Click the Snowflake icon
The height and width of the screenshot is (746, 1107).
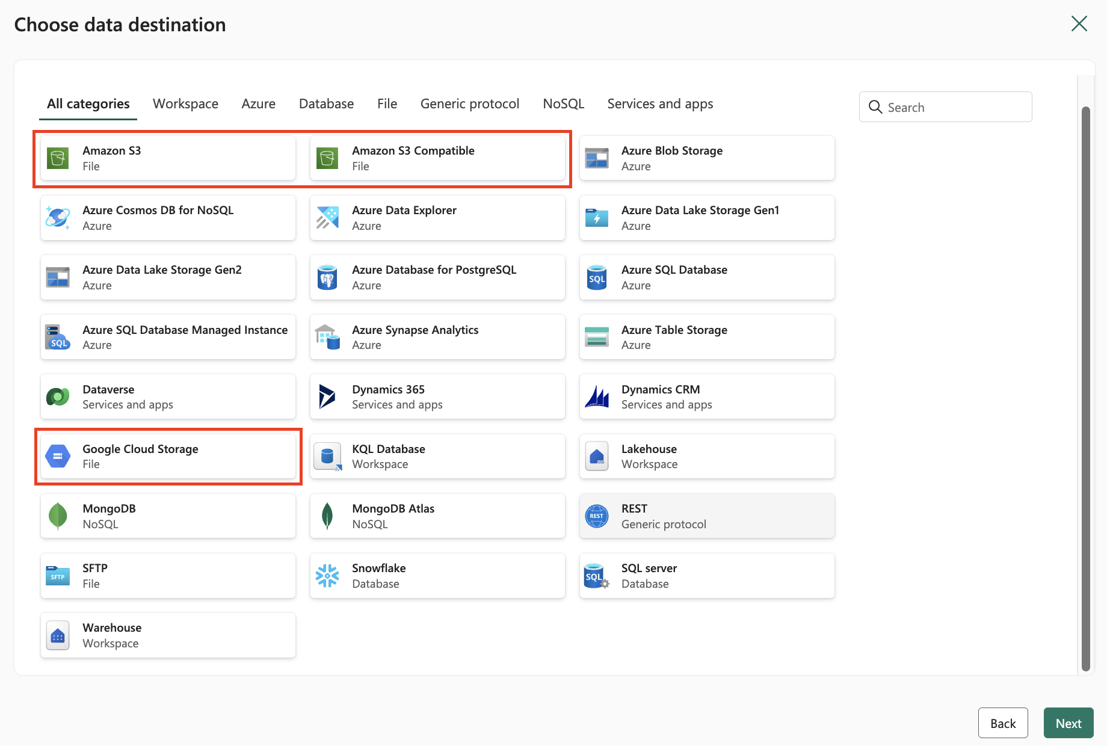click(x=327, y=576)
